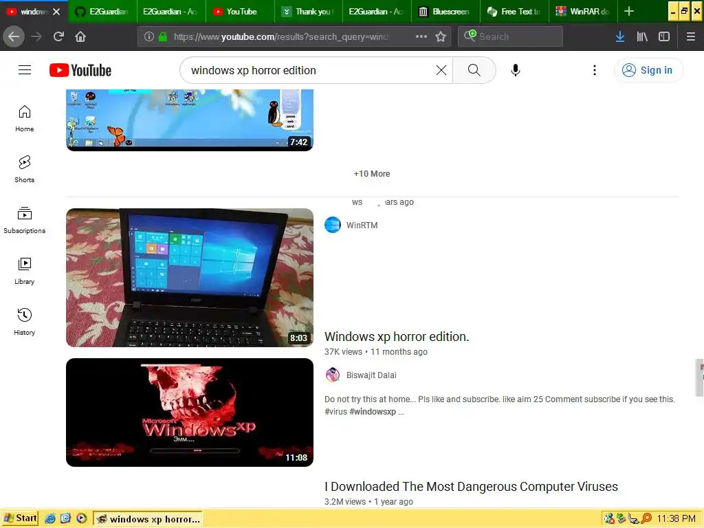Click the WinRTM channel avatar
The width and height of the screenshot is (704, 528).
[x=333, y=225]
